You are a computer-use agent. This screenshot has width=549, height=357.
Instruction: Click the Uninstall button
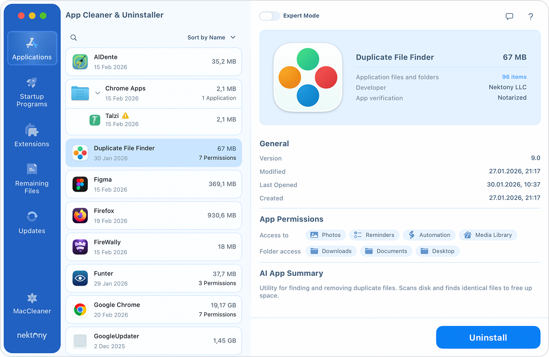[x=488, y=337]
